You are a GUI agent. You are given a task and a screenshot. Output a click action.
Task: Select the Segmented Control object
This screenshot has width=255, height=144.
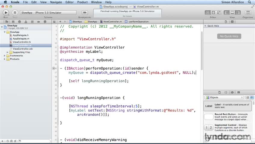click(x=228, y=127)
